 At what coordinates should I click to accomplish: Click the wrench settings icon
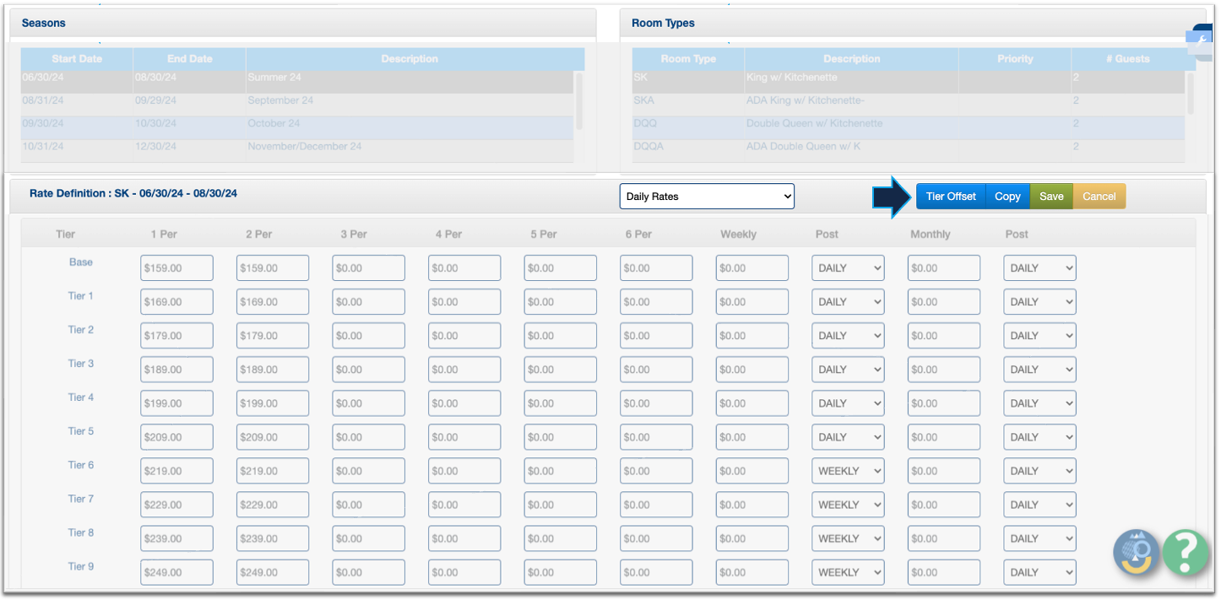coord(1202,40)
